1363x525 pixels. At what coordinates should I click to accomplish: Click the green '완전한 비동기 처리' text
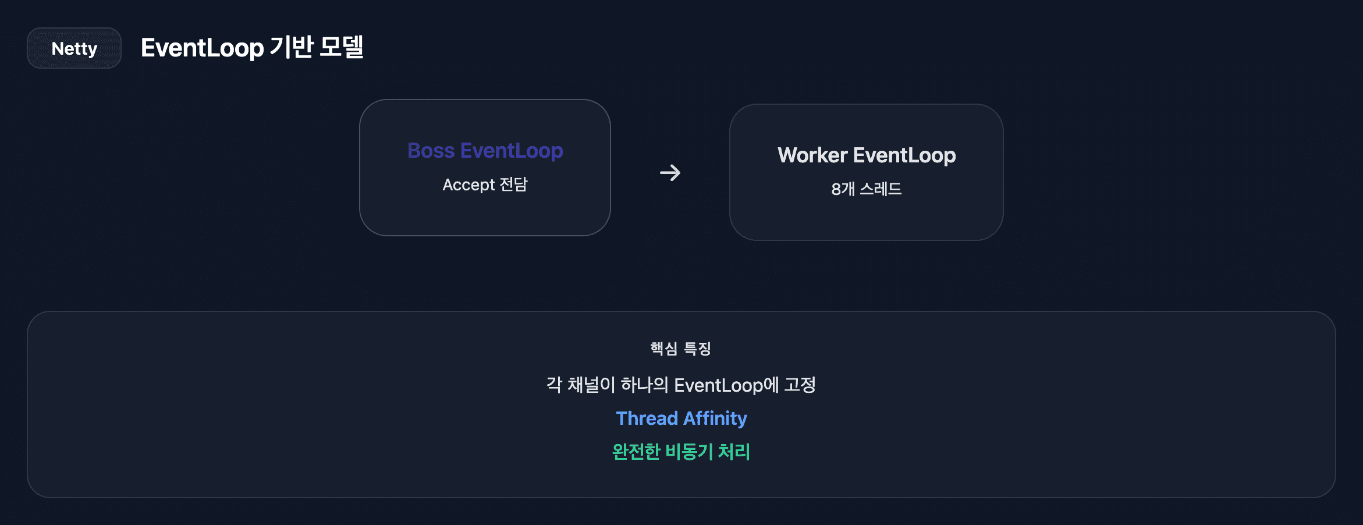[x=681, y=452]
